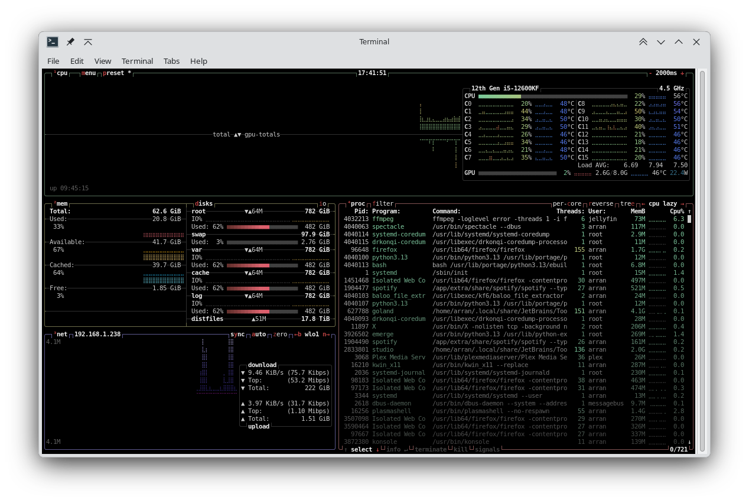Pin the window with the pushpin icon
This screenshot has width=749, height=503.
tap(70, 42)
